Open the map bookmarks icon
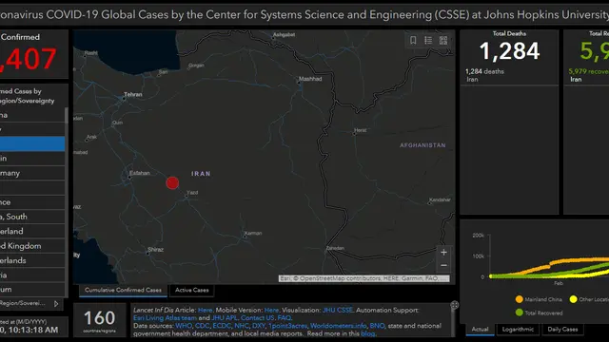 [x=413, y=40]
